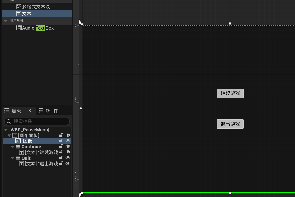
Task: Select the [画布面板] hierarchy row
Action: click(37, 135)
